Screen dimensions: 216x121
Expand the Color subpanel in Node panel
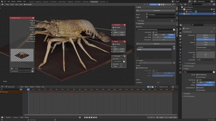click(138, 21)
